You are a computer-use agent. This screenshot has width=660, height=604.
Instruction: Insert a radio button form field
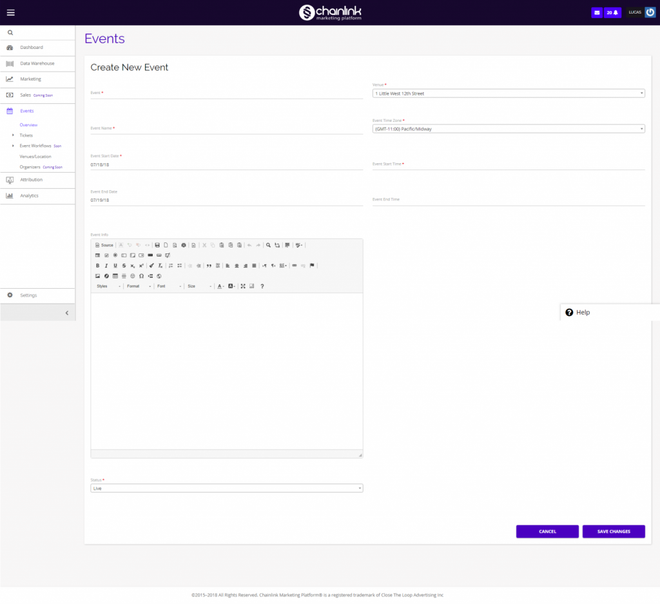(x=116, y=255)
